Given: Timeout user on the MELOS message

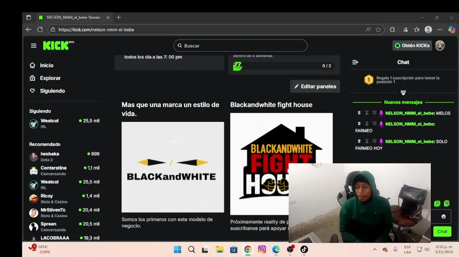Looking at the screenshot, I should click(367, 113).
